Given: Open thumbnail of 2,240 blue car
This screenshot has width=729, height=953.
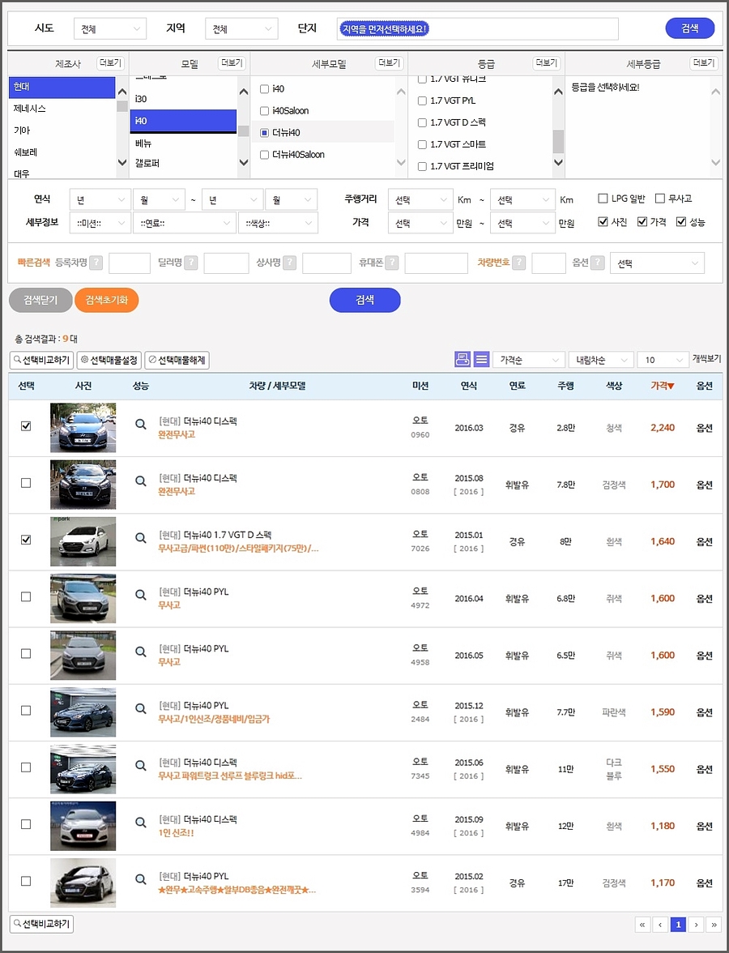Looking at the screenshot, I should point(83,428).
